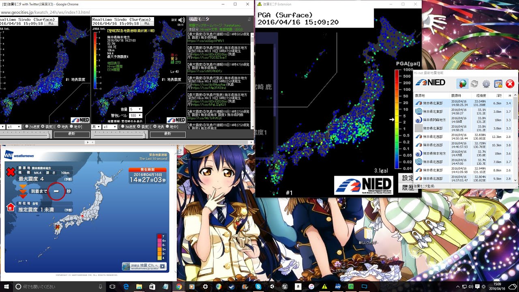Click the globe download icon in Hi-net window
The width and height of the screenshot is (519, 292).
pos(462,84)
